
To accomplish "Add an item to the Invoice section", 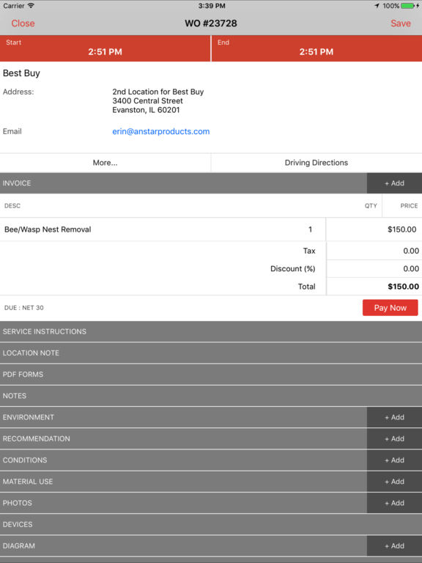I will [x=394, y=183].
